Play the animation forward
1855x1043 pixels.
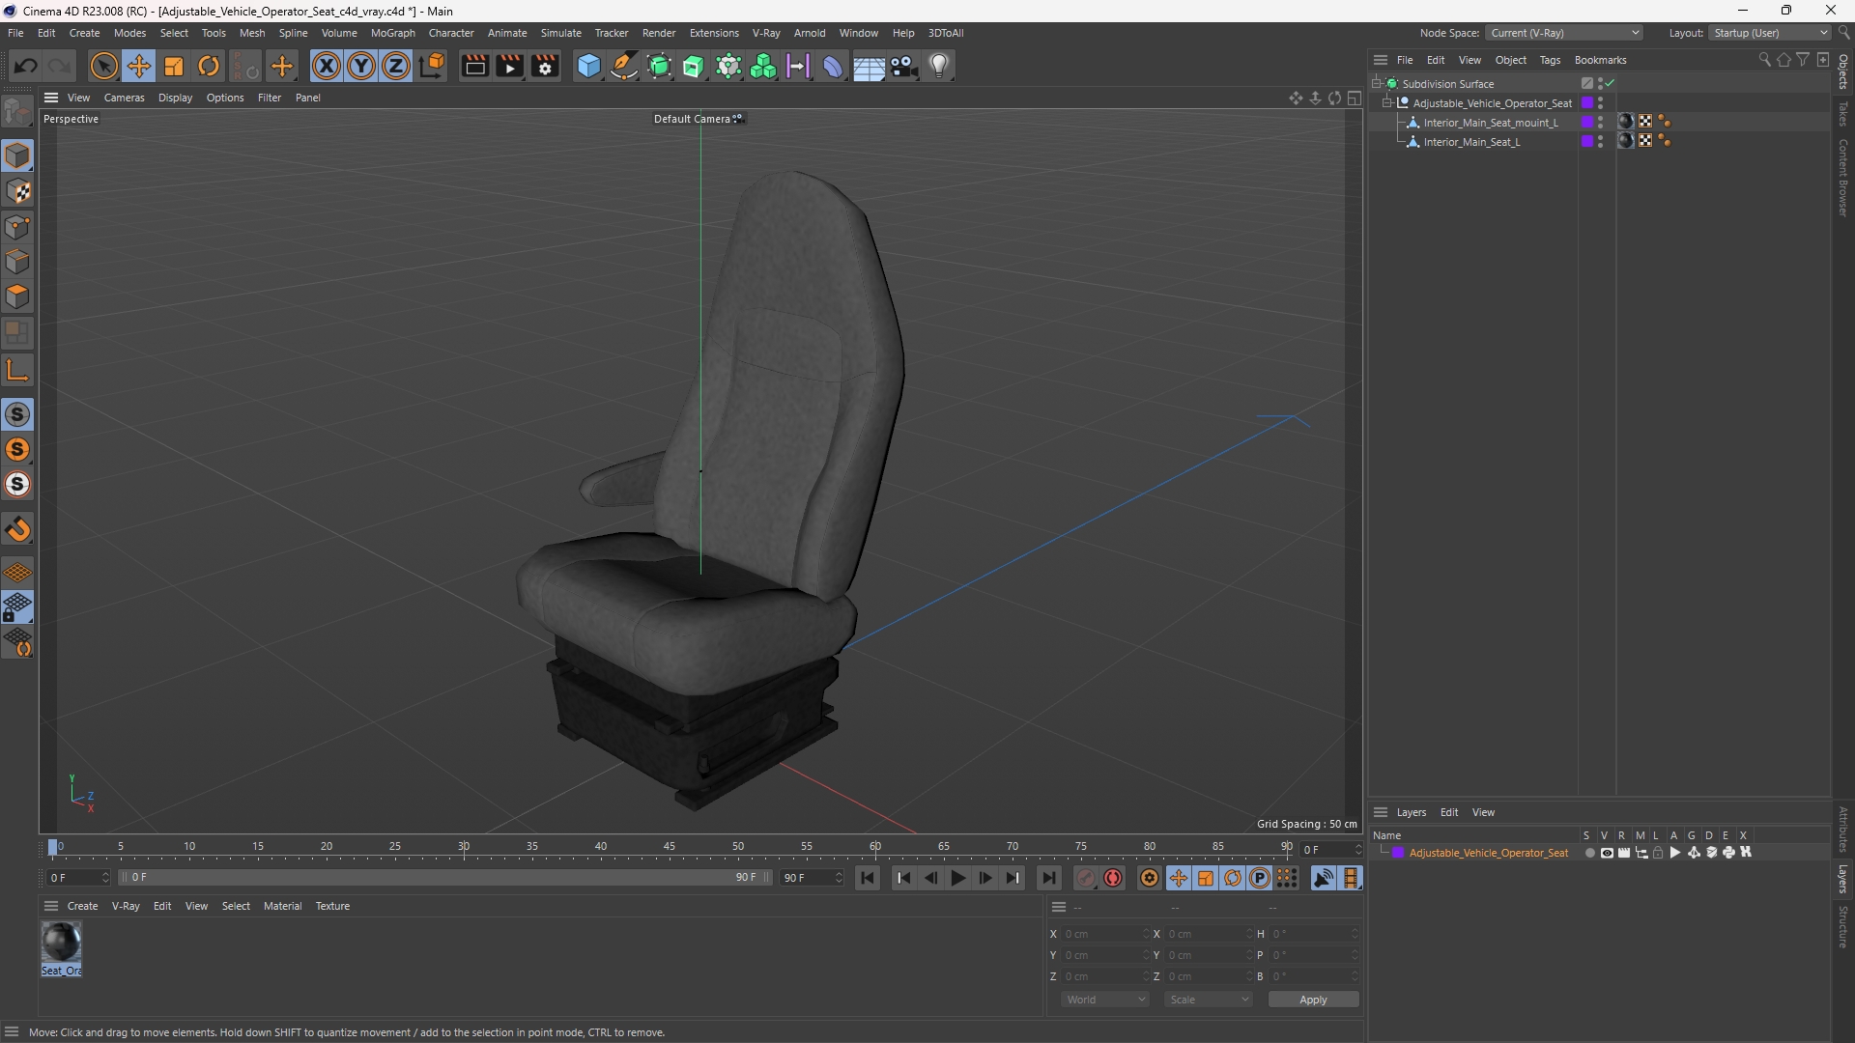(957, 878)
